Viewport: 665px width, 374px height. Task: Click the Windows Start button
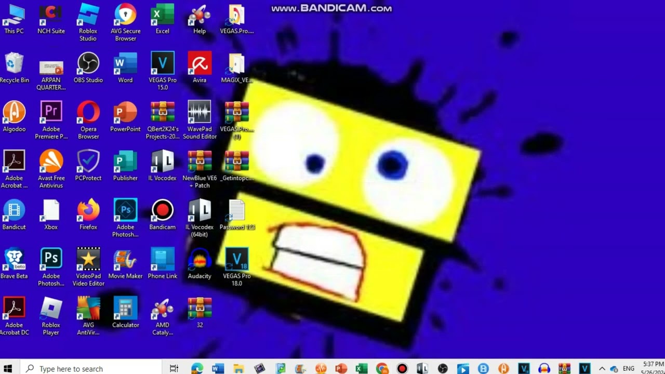(x=8, y=368)
